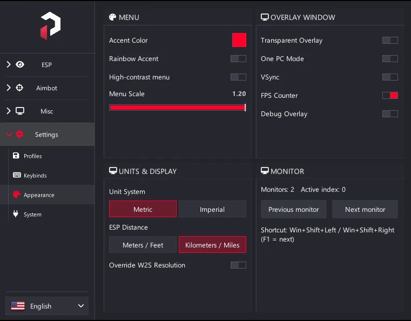Select the Imperial unit system

(x=212, y=209)
